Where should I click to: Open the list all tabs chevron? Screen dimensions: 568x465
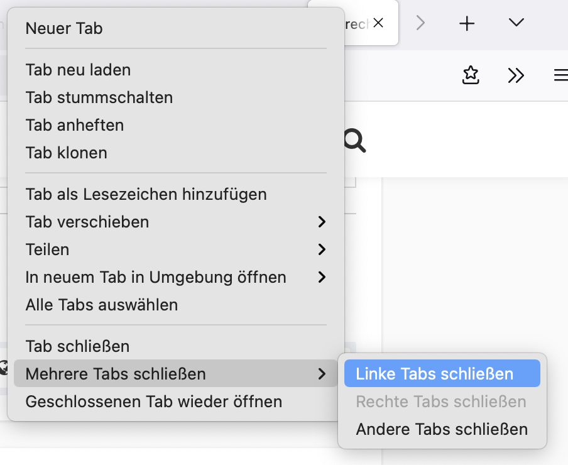(516, 23)
